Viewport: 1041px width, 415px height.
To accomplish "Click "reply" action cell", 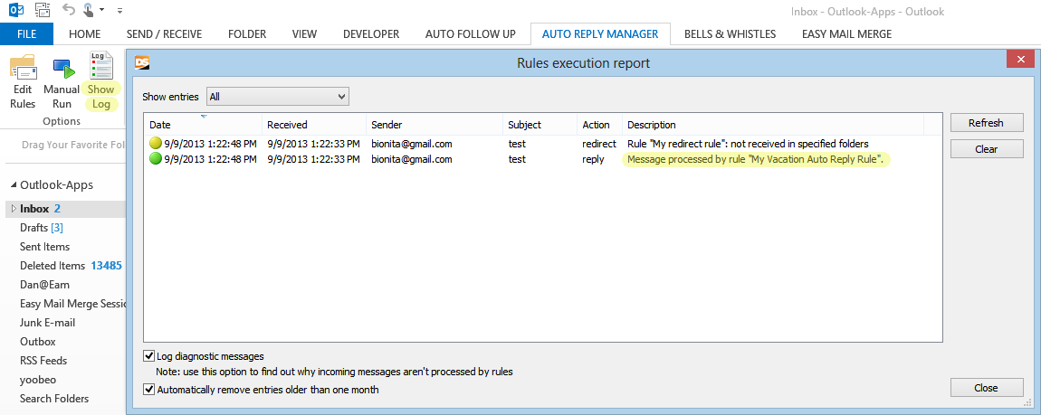I will (594, 159).
